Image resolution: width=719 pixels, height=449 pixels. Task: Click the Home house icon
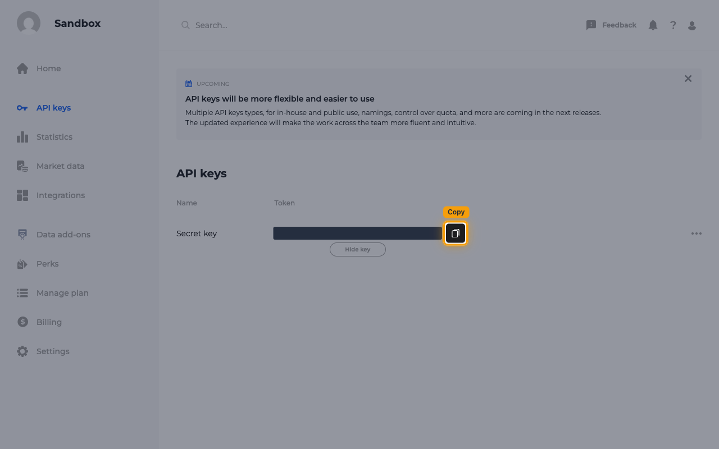tap(22, 68)
